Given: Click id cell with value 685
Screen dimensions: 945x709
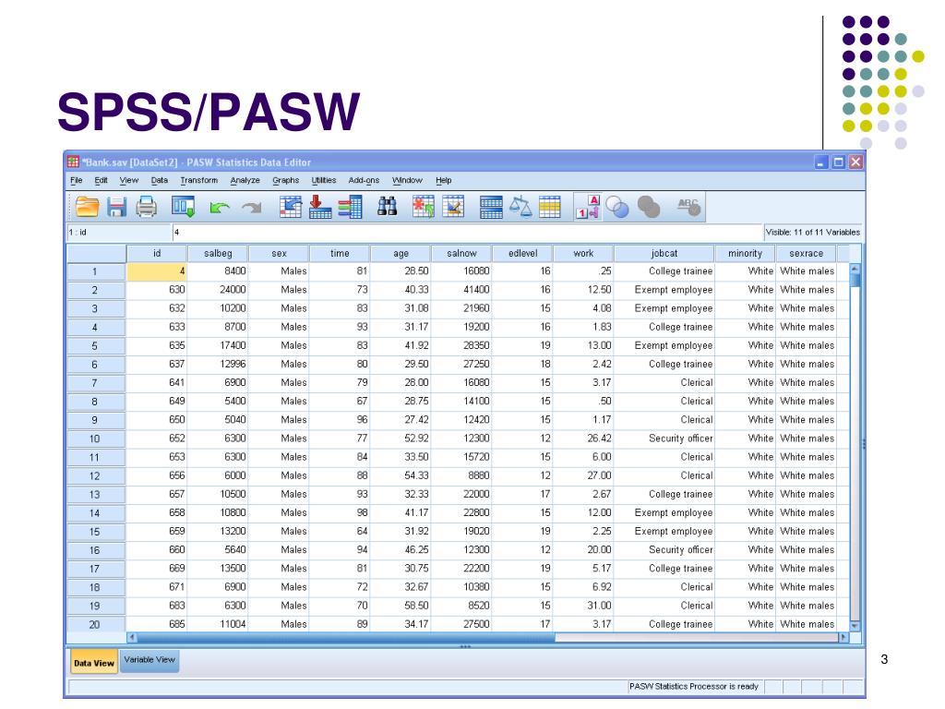Looking at the screenshot, I should coord(157,624).
